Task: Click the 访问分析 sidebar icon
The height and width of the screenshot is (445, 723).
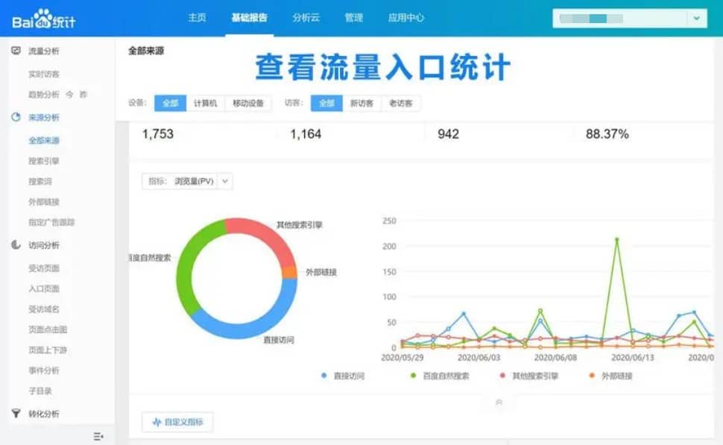Action: [x=16, y=244]
